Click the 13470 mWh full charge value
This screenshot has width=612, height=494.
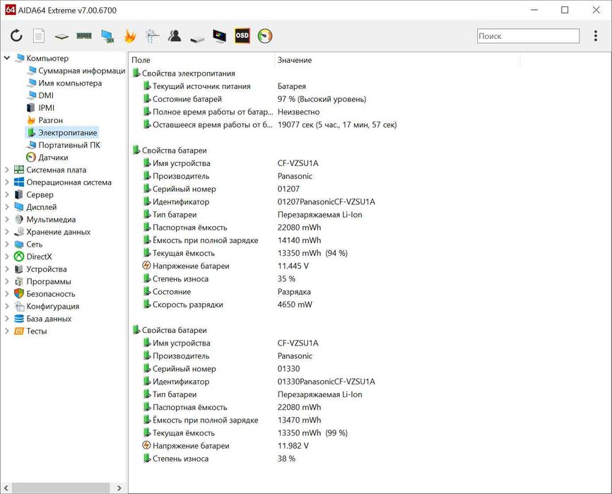point(300,421)
